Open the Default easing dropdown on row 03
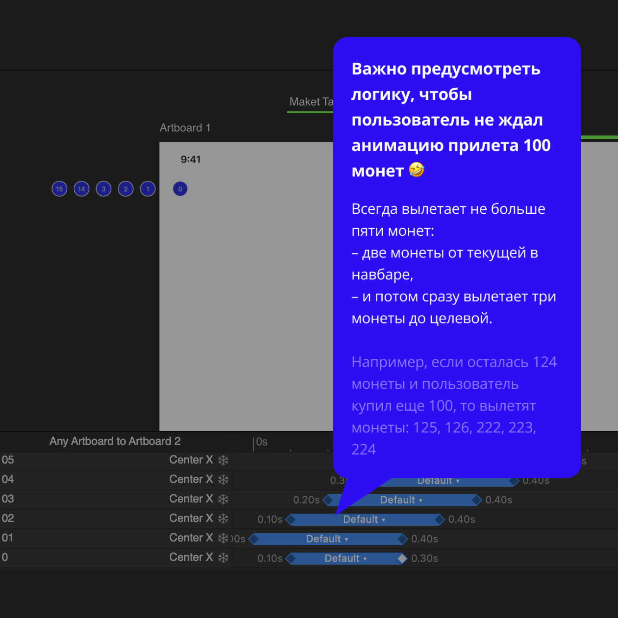The width and height of the screenshot is (618, 618). (401, 500)
